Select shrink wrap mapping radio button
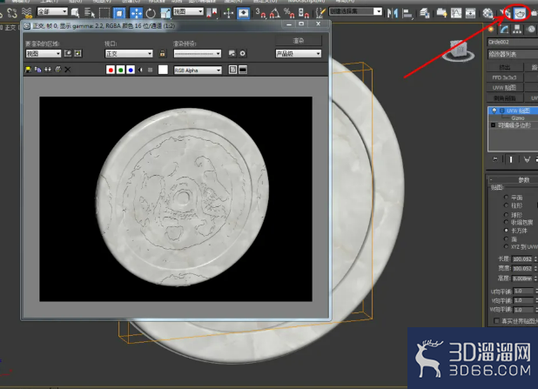 tap(506, 222)
